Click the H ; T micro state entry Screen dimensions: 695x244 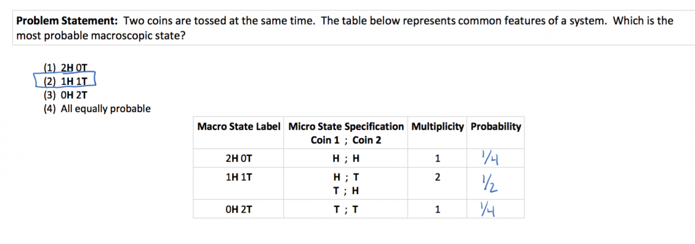click(346, 178)
